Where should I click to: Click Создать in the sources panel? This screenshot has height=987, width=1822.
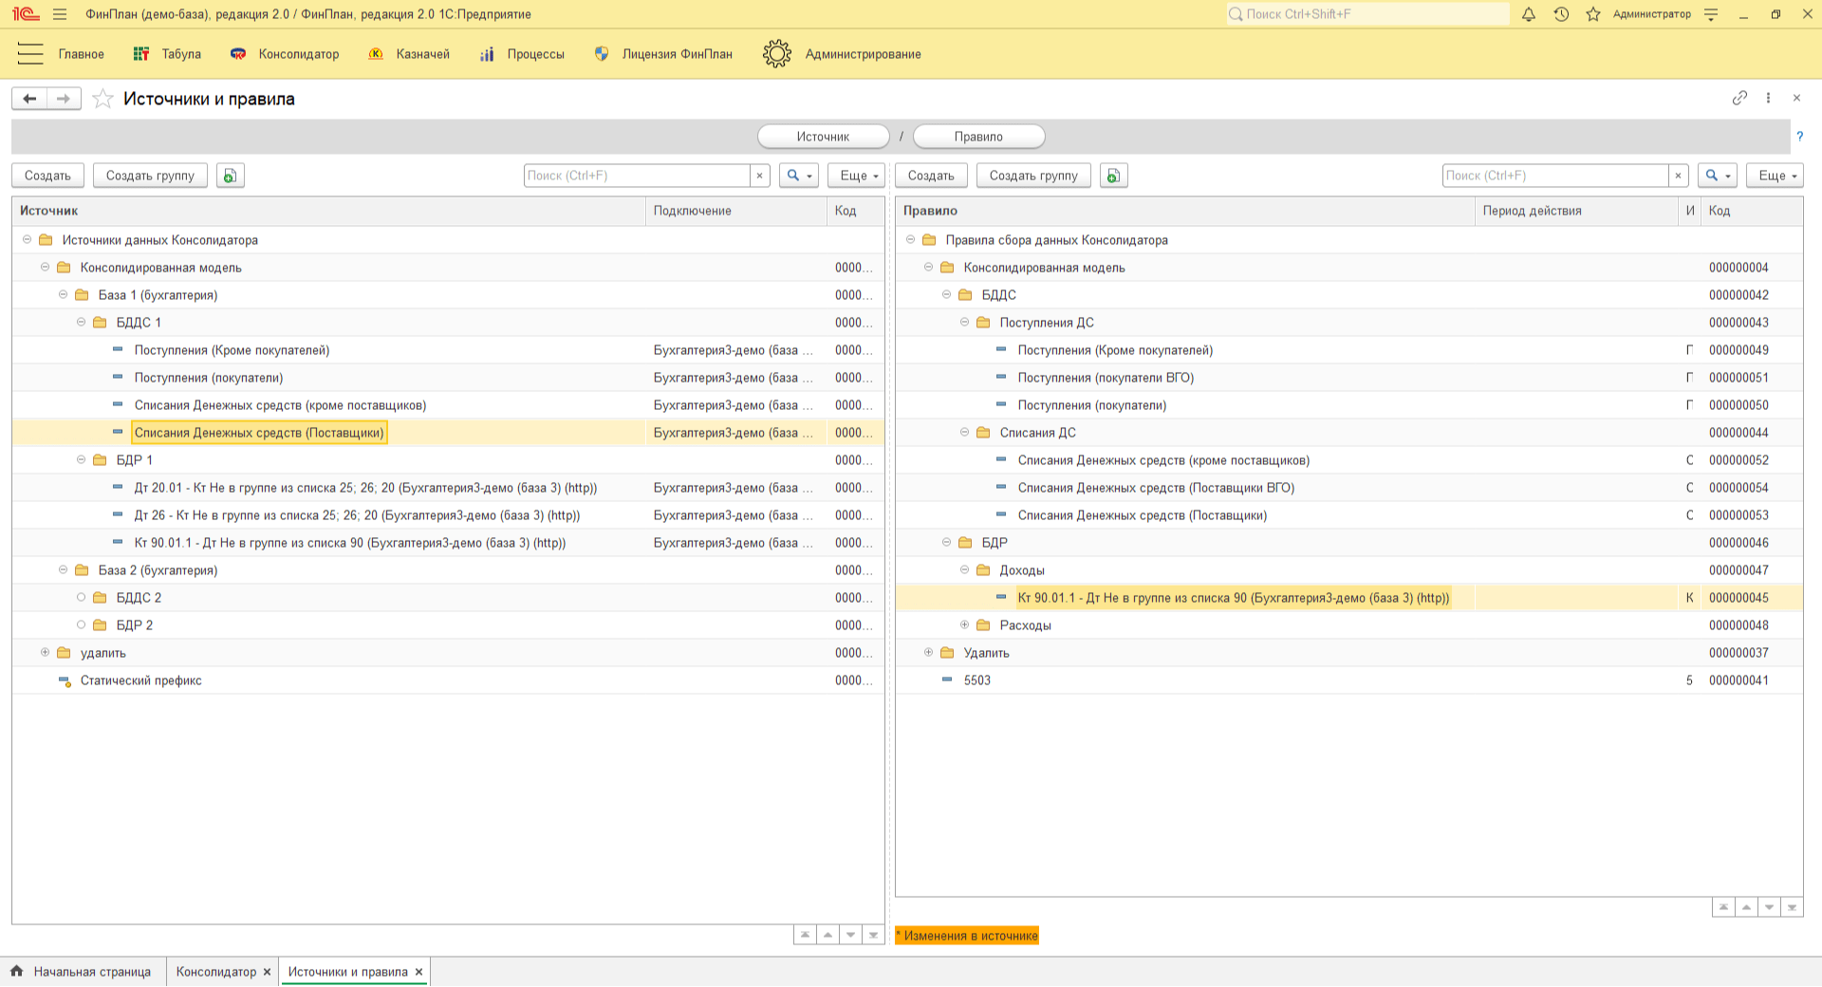point(47,176)
